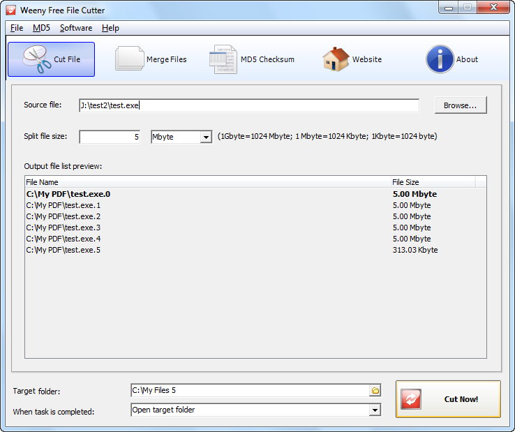Select the Cut File scissors tool

click(x=51, y=59)
